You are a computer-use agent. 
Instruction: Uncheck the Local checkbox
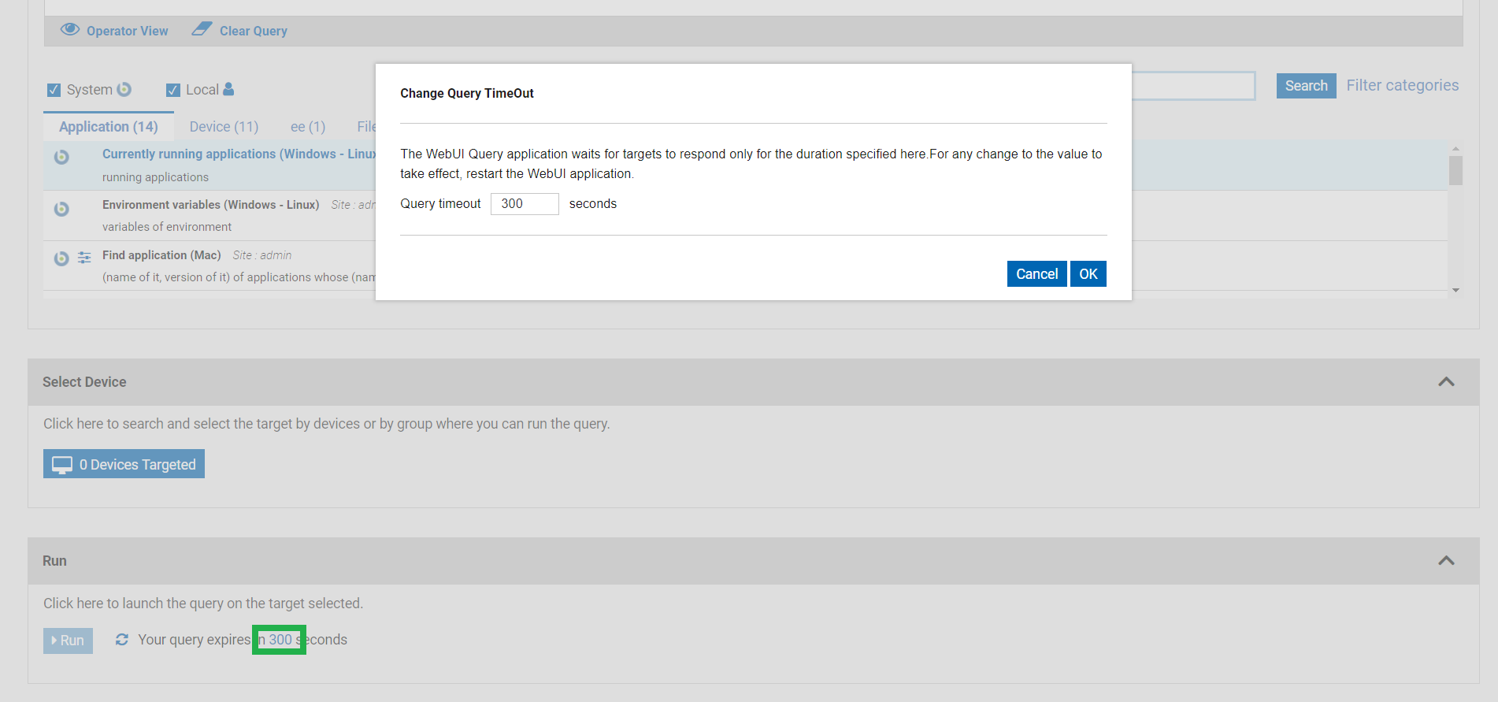coord(173,90)
